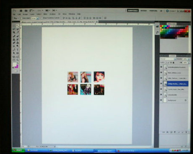This screenshot has width=193, height=154.
Task: Open the zoom level dropdown in application bar
Action: 40,10
